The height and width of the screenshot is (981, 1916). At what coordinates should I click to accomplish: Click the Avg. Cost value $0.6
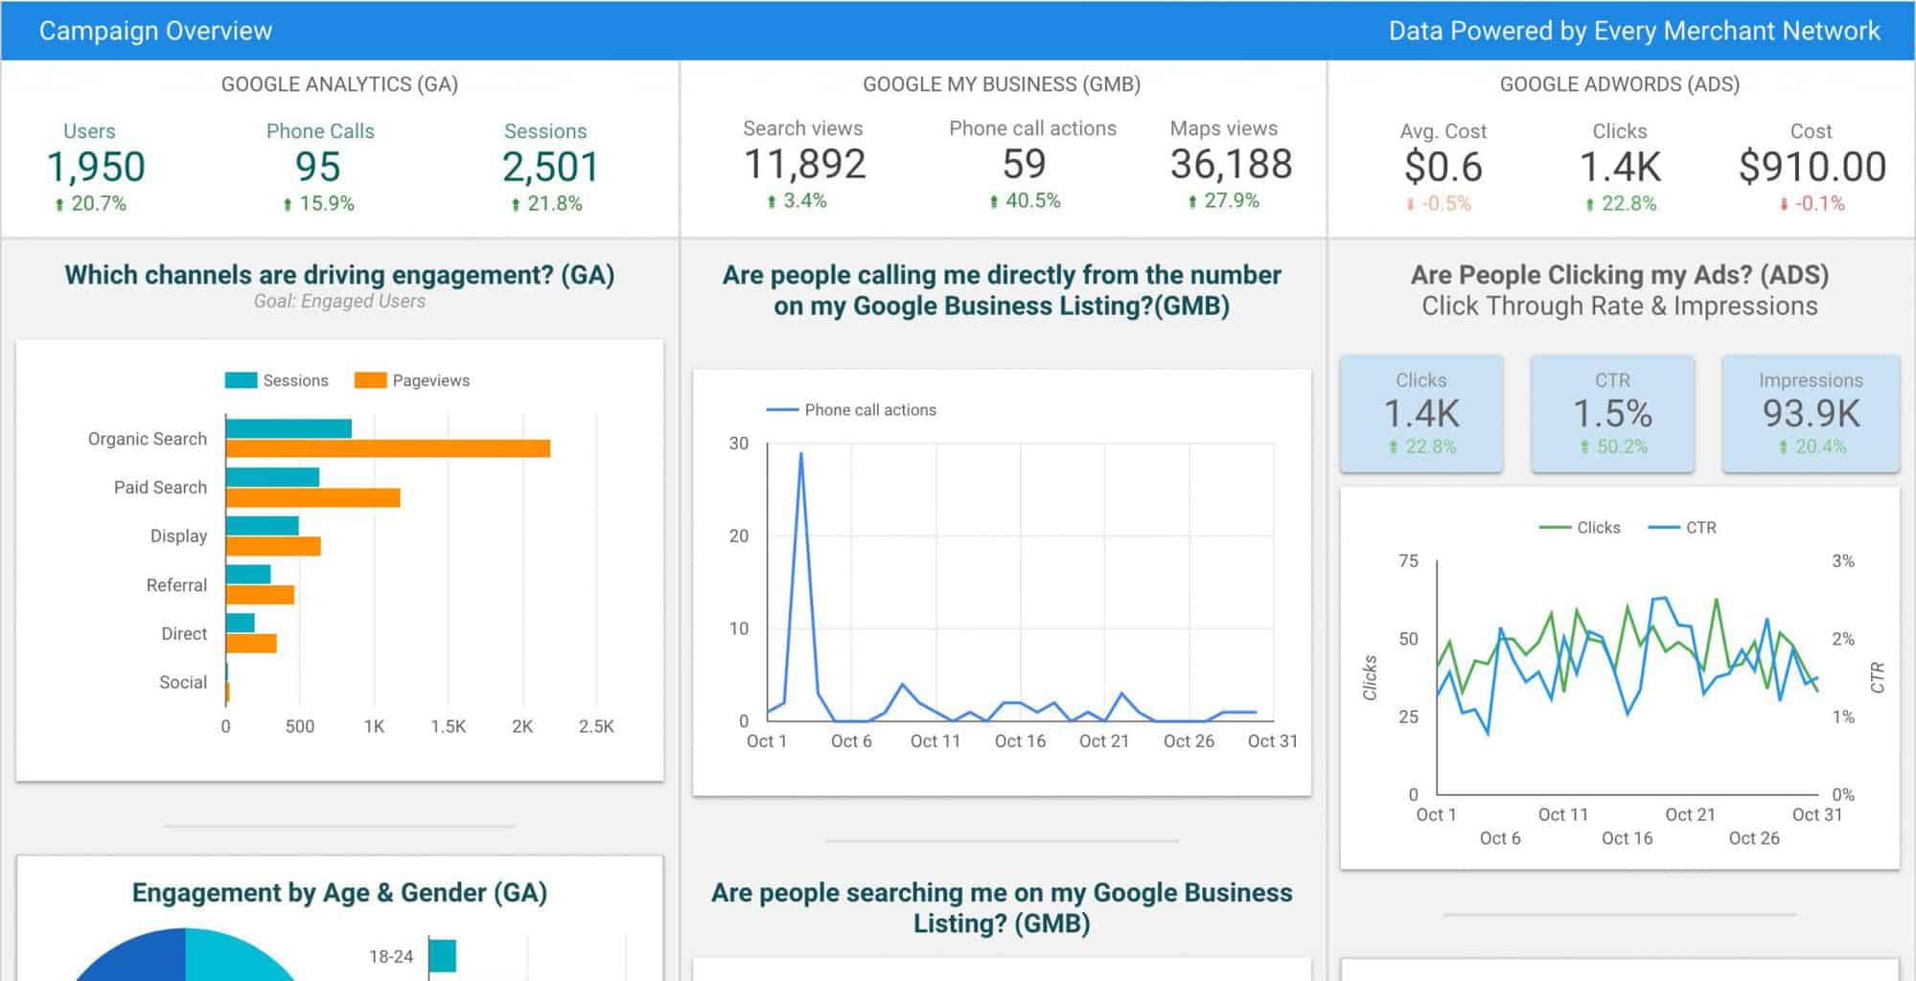click(1443, 168)
